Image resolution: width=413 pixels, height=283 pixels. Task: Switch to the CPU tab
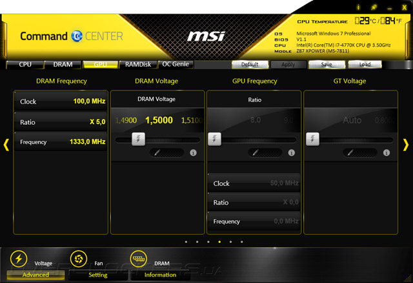[x=25, y=65]
